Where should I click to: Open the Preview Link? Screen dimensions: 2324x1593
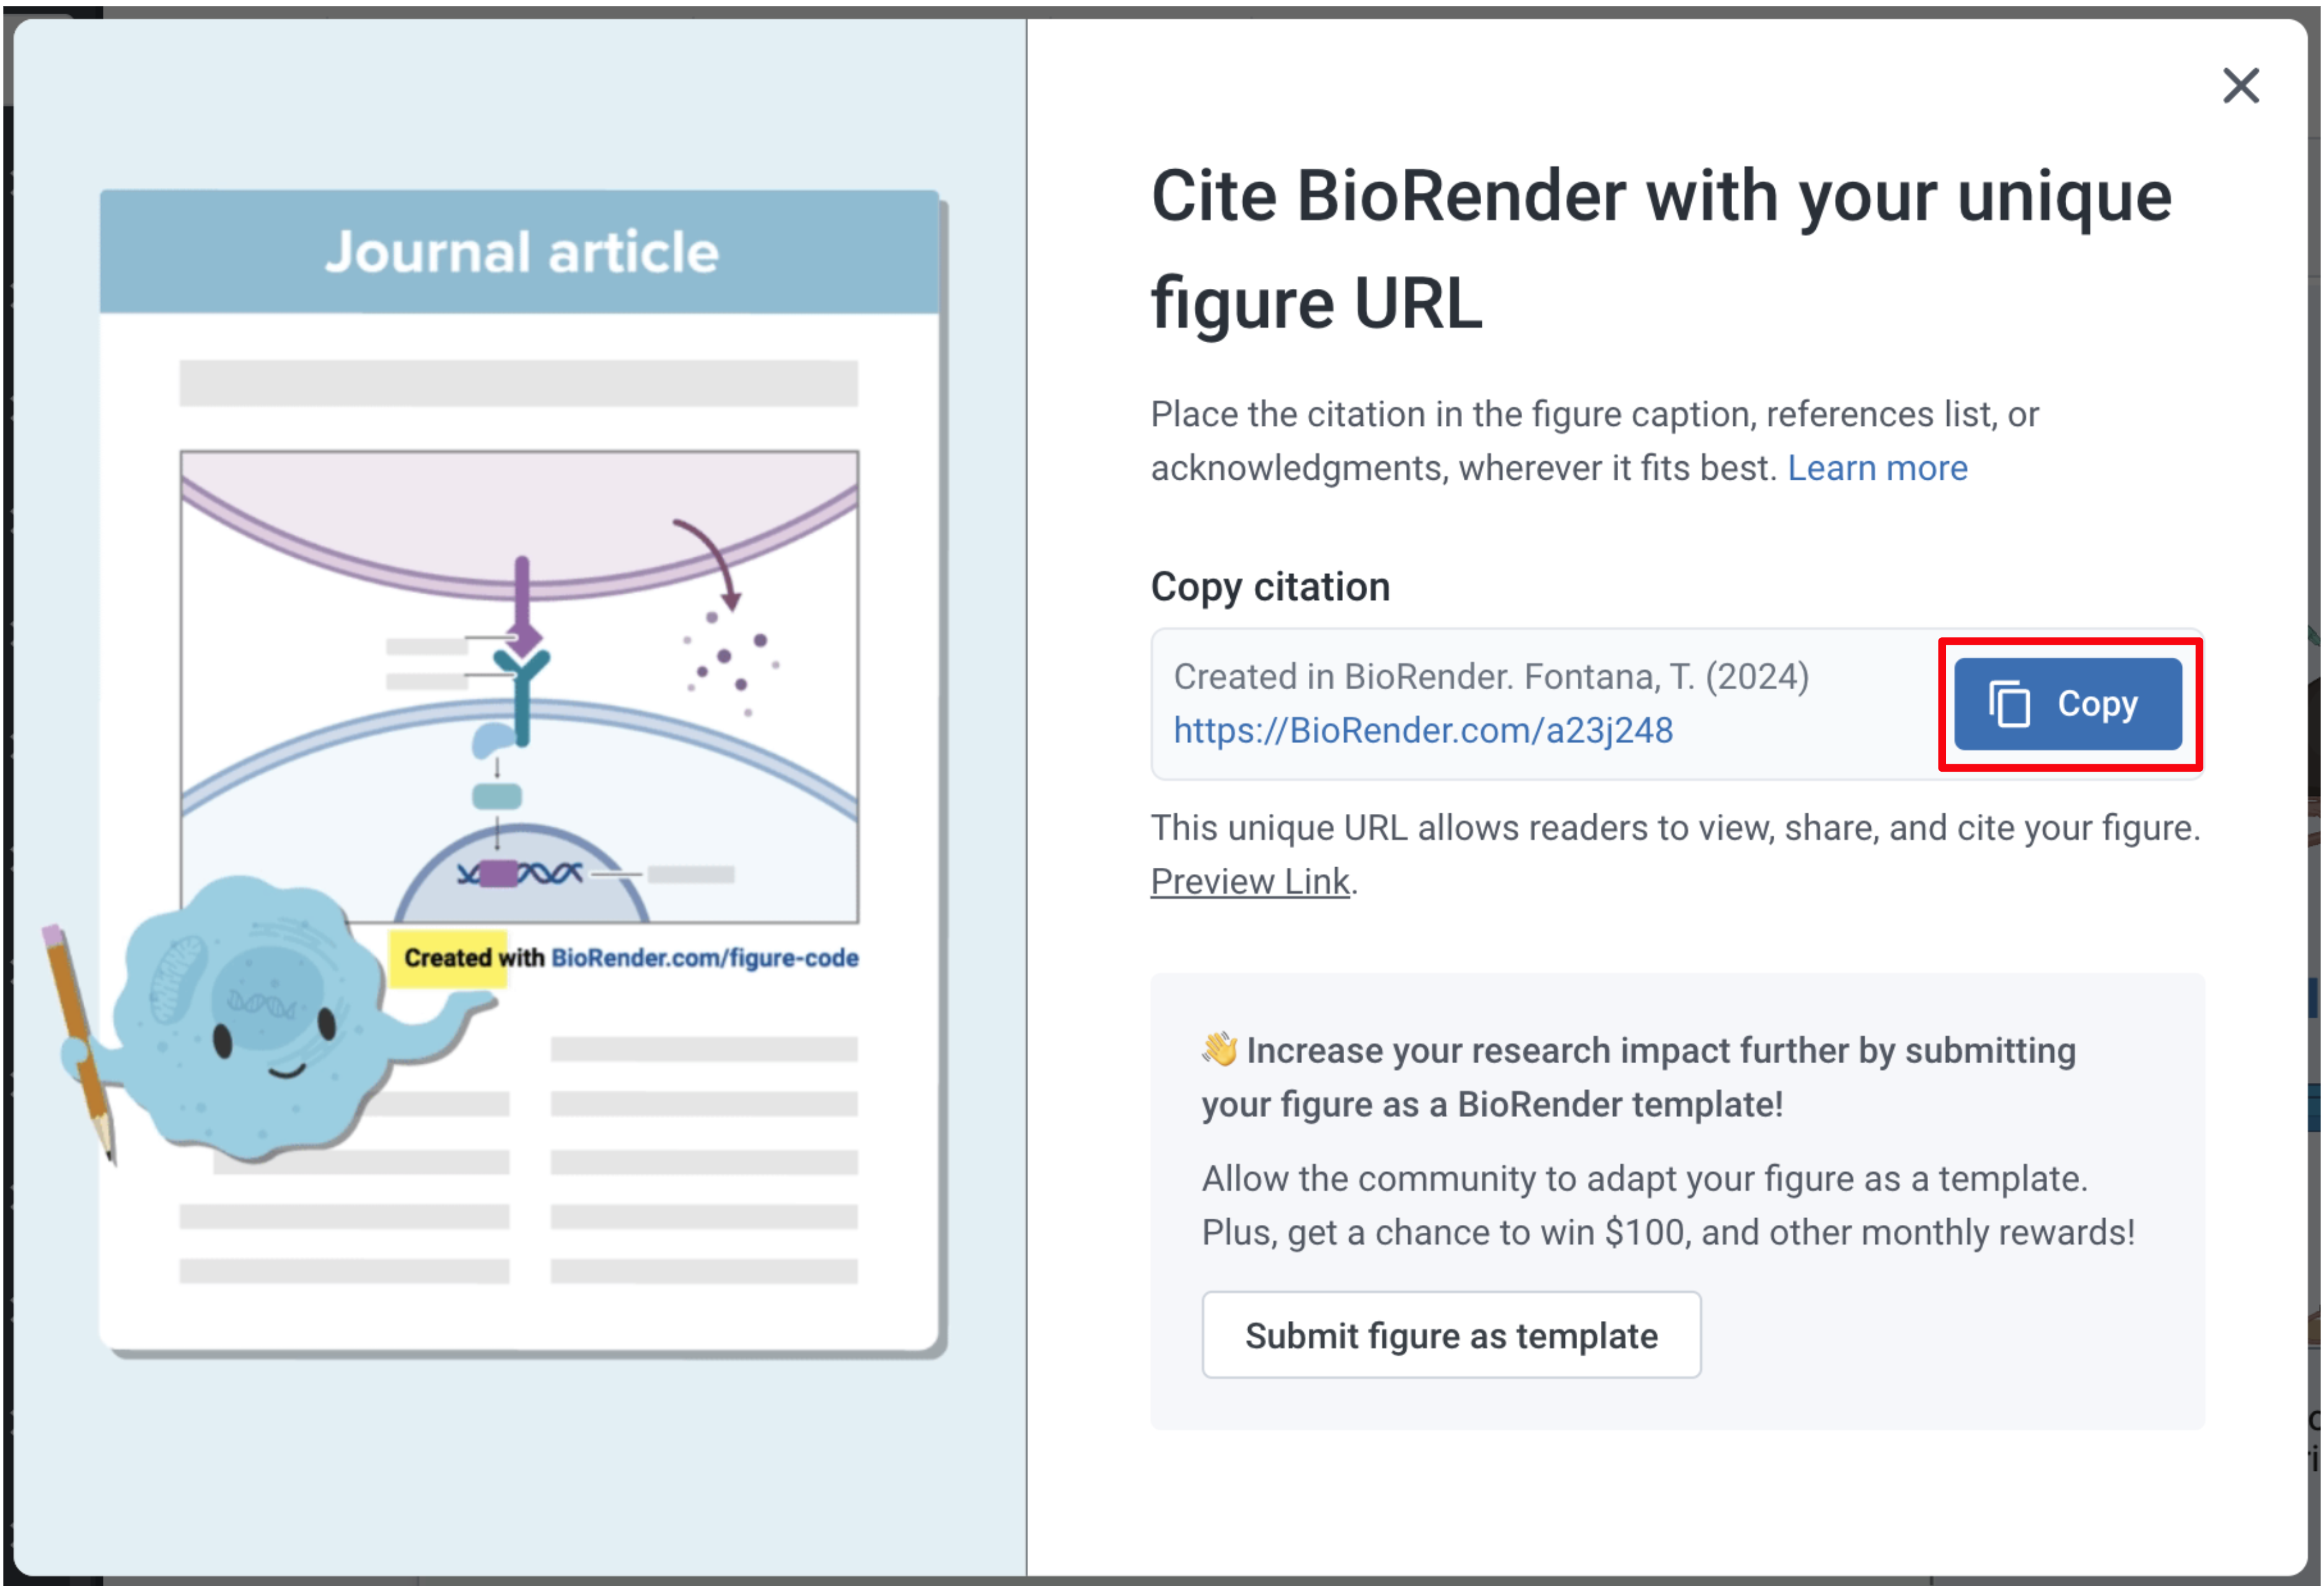1249,882
